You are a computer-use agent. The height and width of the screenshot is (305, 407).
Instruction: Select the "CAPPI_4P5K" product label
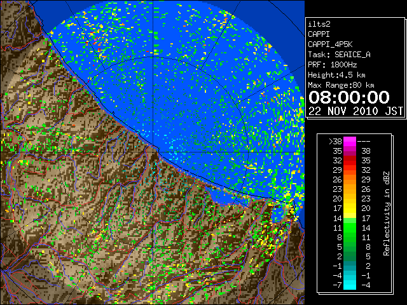tap(330, 44)
